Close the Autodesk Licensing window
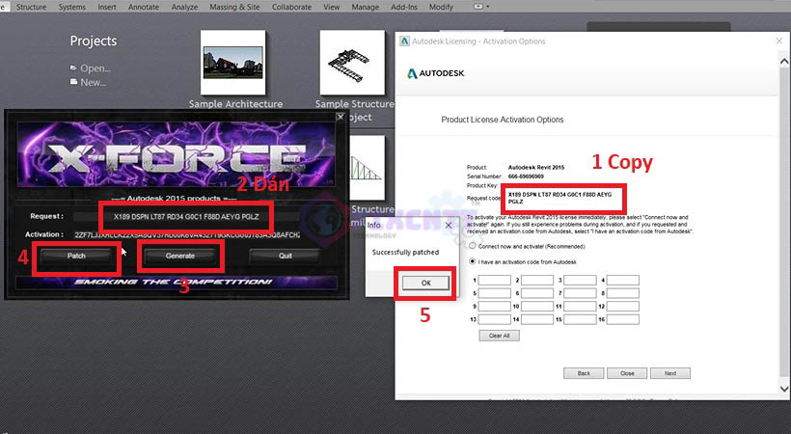 778,41
